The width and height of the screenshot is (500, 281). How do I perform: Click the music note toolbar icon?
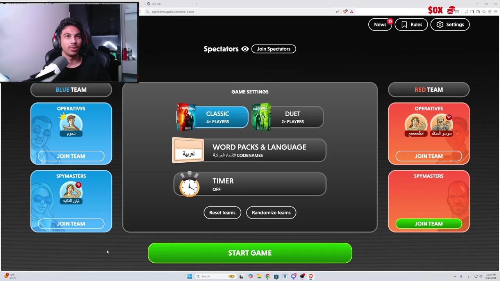pyautogui.click(x=466, y=12)
